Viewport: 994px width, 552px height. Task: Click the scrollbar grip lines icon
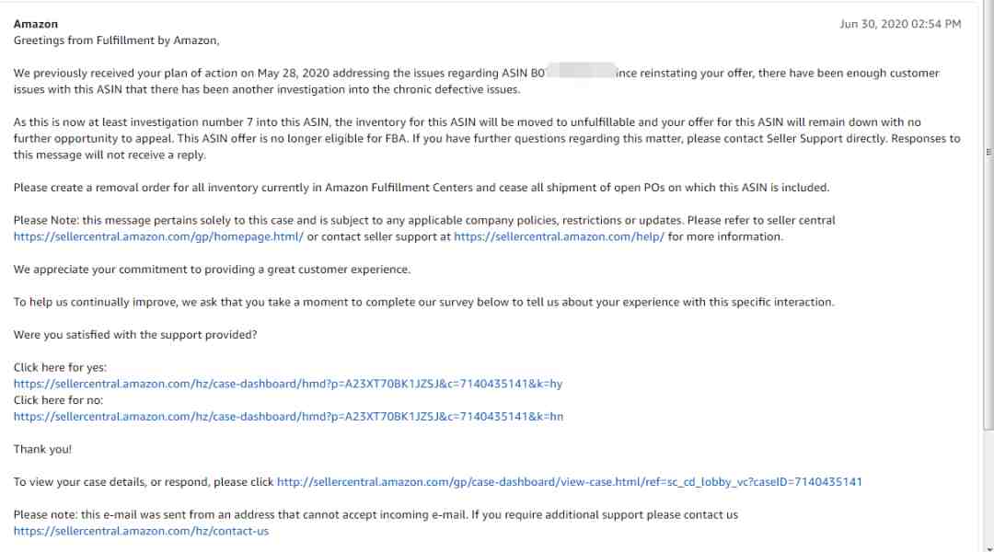coord(988,152)
